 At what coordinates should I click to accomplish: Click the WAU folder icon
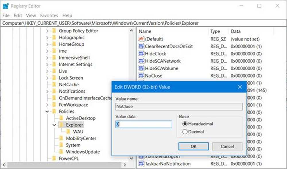pos(68,132)
